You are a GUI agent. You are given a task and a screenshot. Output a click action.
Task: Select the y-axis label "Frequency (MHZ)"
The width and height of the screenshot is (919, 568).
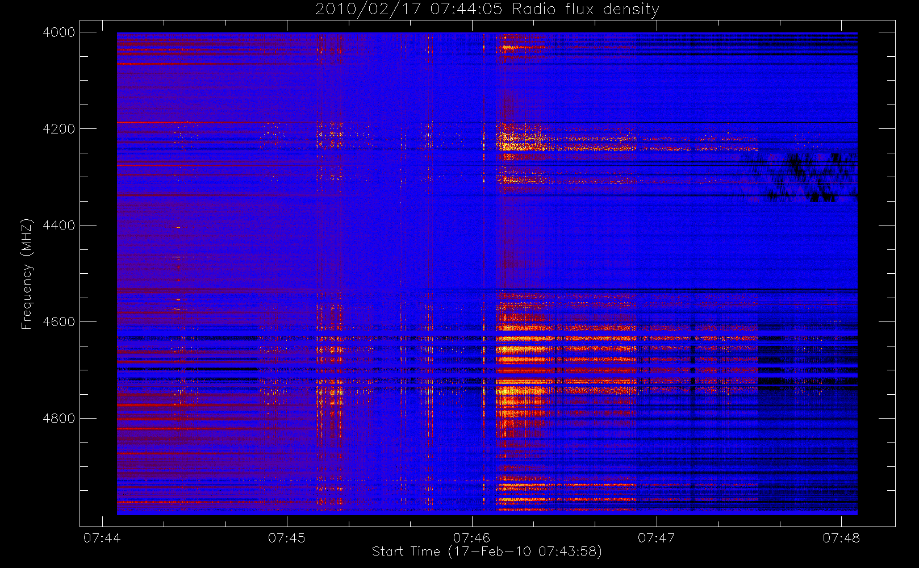click(26, 274)
